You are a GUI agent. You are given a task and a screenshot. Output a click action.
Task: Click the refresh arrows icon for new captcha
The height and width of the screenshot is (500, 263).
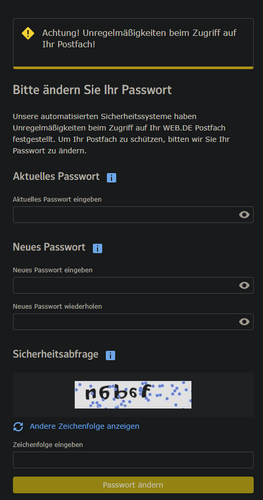18,426
